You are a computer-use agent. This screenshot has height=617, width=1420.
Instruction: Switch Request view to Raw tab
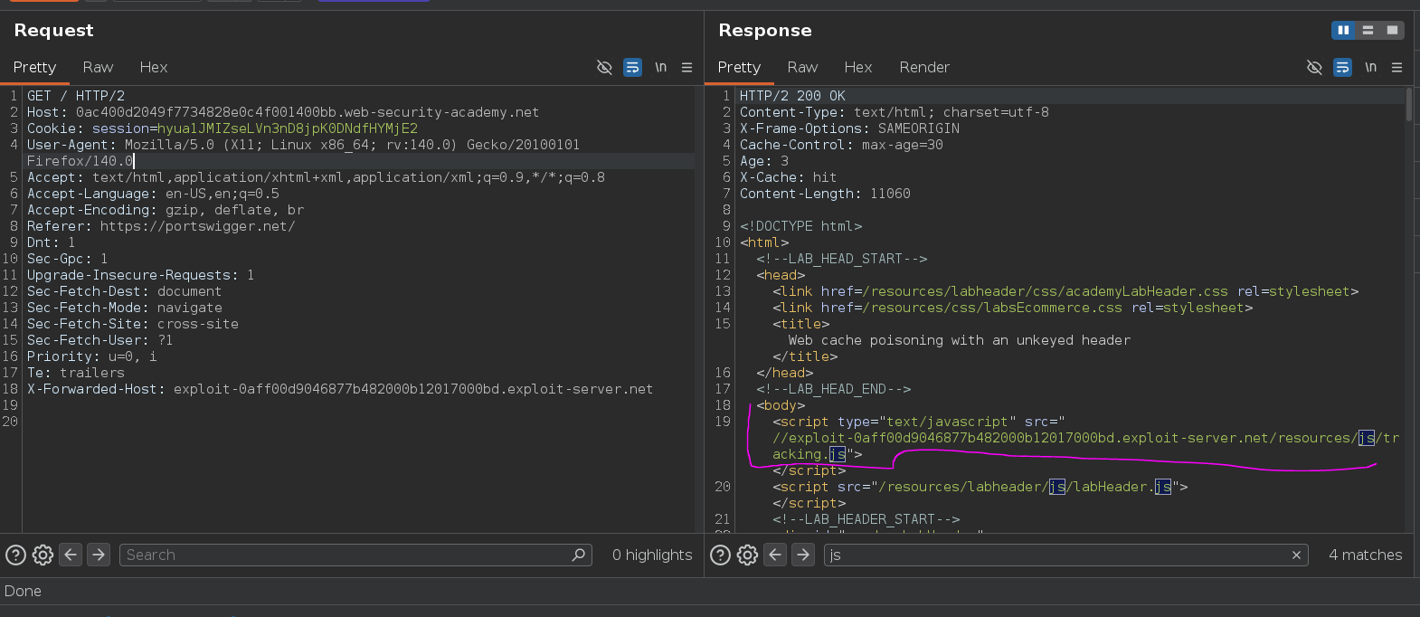[x=98, y=67]
